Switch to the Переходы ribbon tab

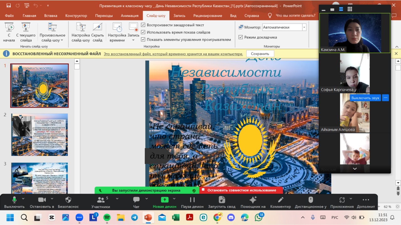click(104, 16)
